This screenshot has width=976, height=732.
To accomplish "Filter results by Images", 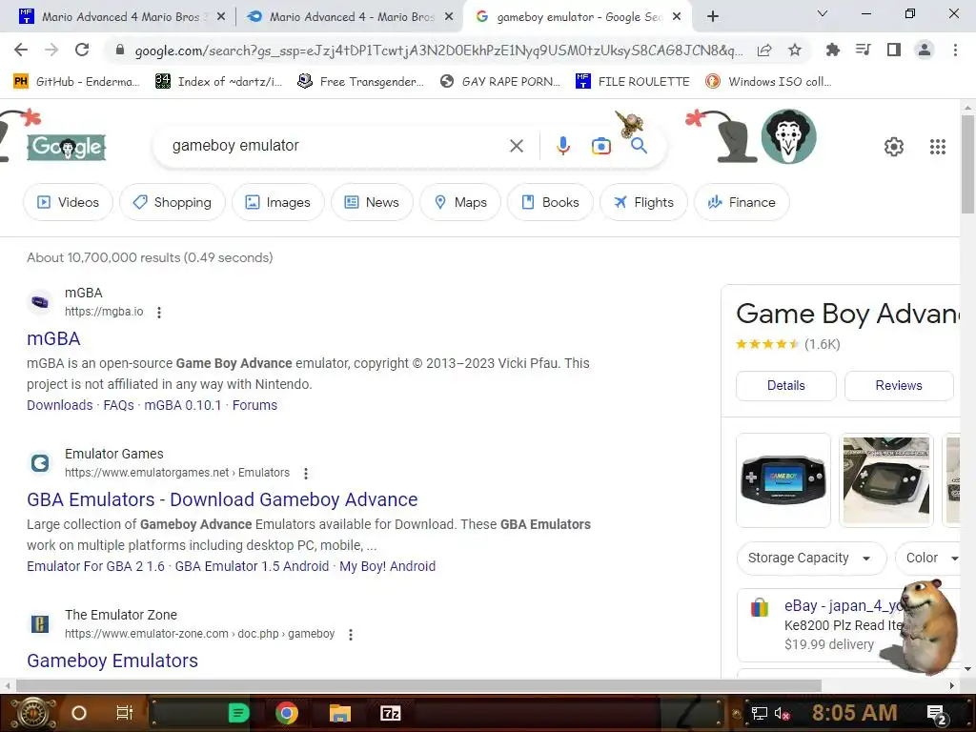I will pos(278,202).
